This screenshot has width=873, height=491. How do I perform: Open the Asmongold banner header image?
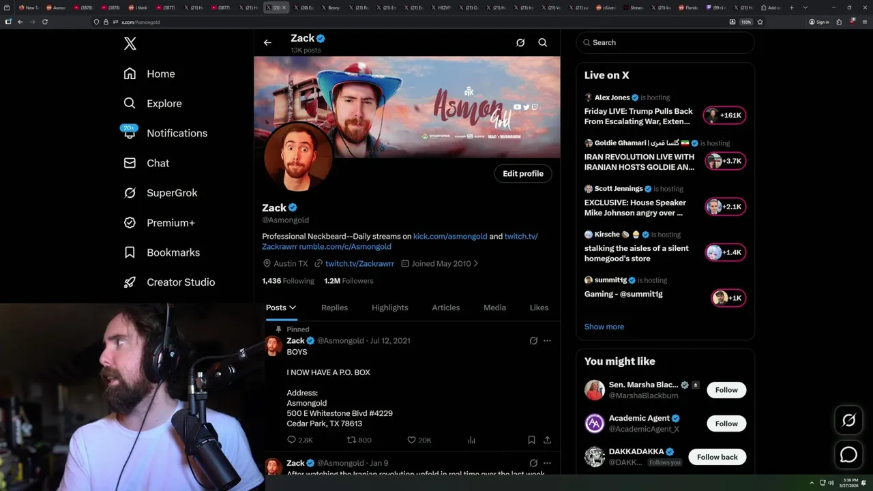point(407,107)
